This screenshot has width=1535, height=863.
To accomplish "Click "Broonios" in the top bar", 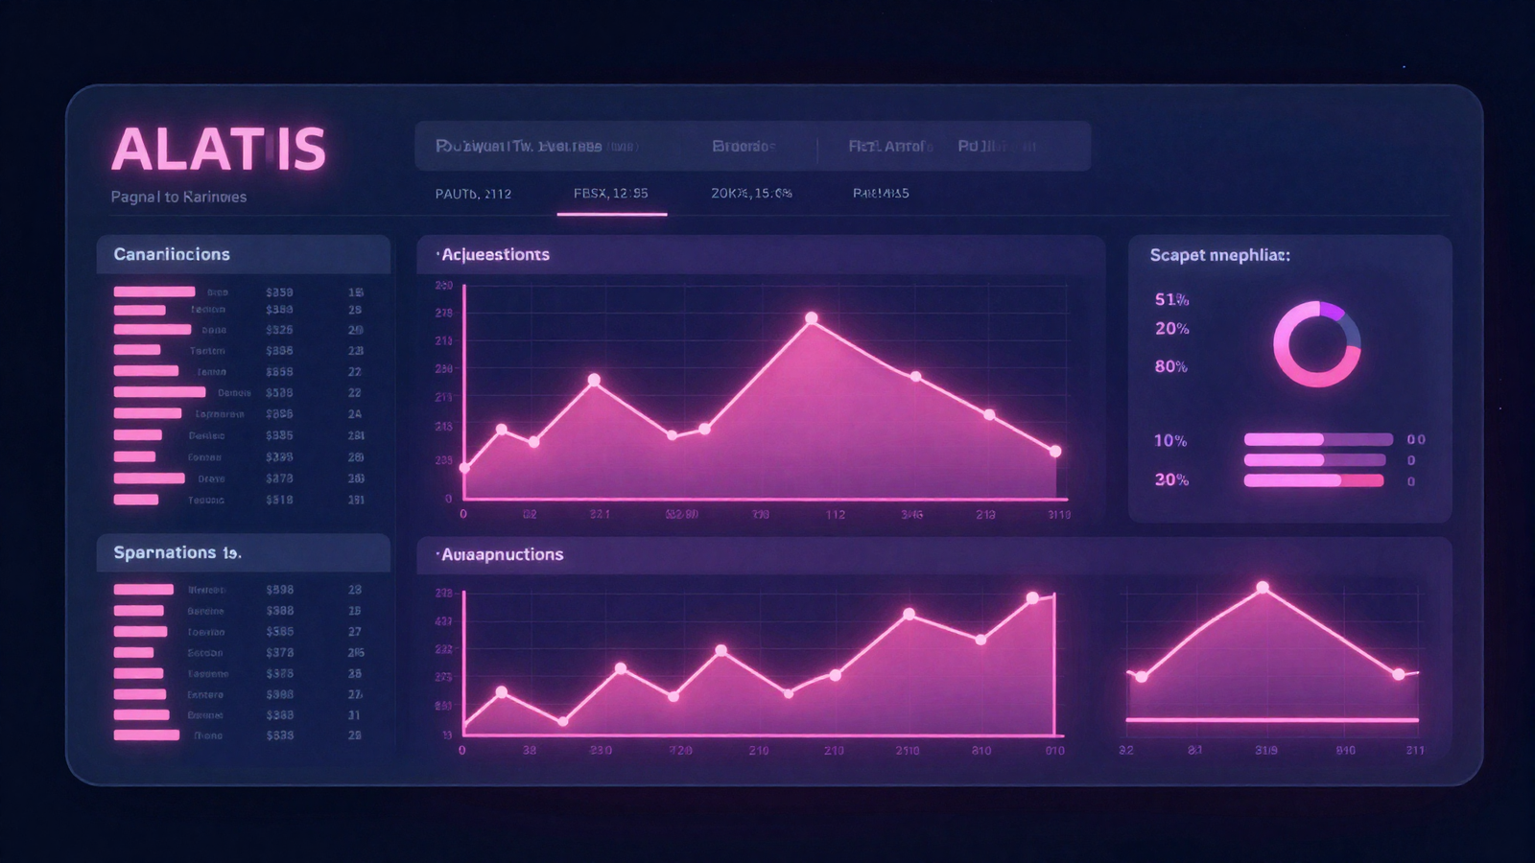I will click(744, 147).
